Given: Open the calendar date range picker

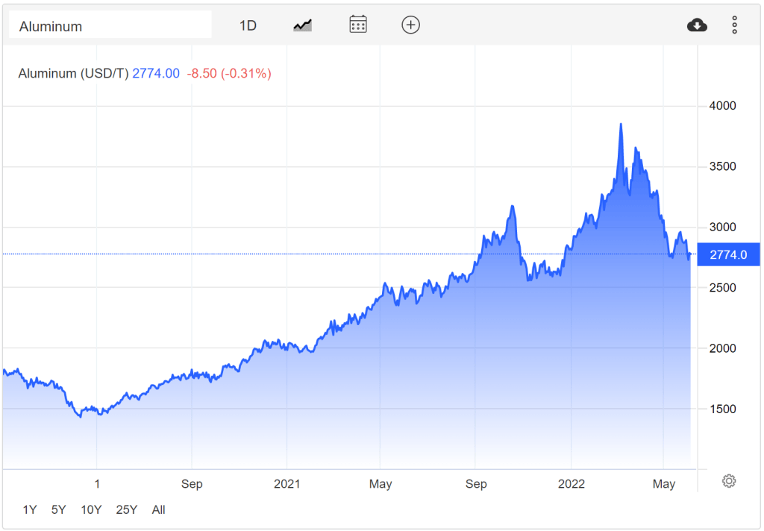Looking at the screenshot, I should [x=358, y=25].
